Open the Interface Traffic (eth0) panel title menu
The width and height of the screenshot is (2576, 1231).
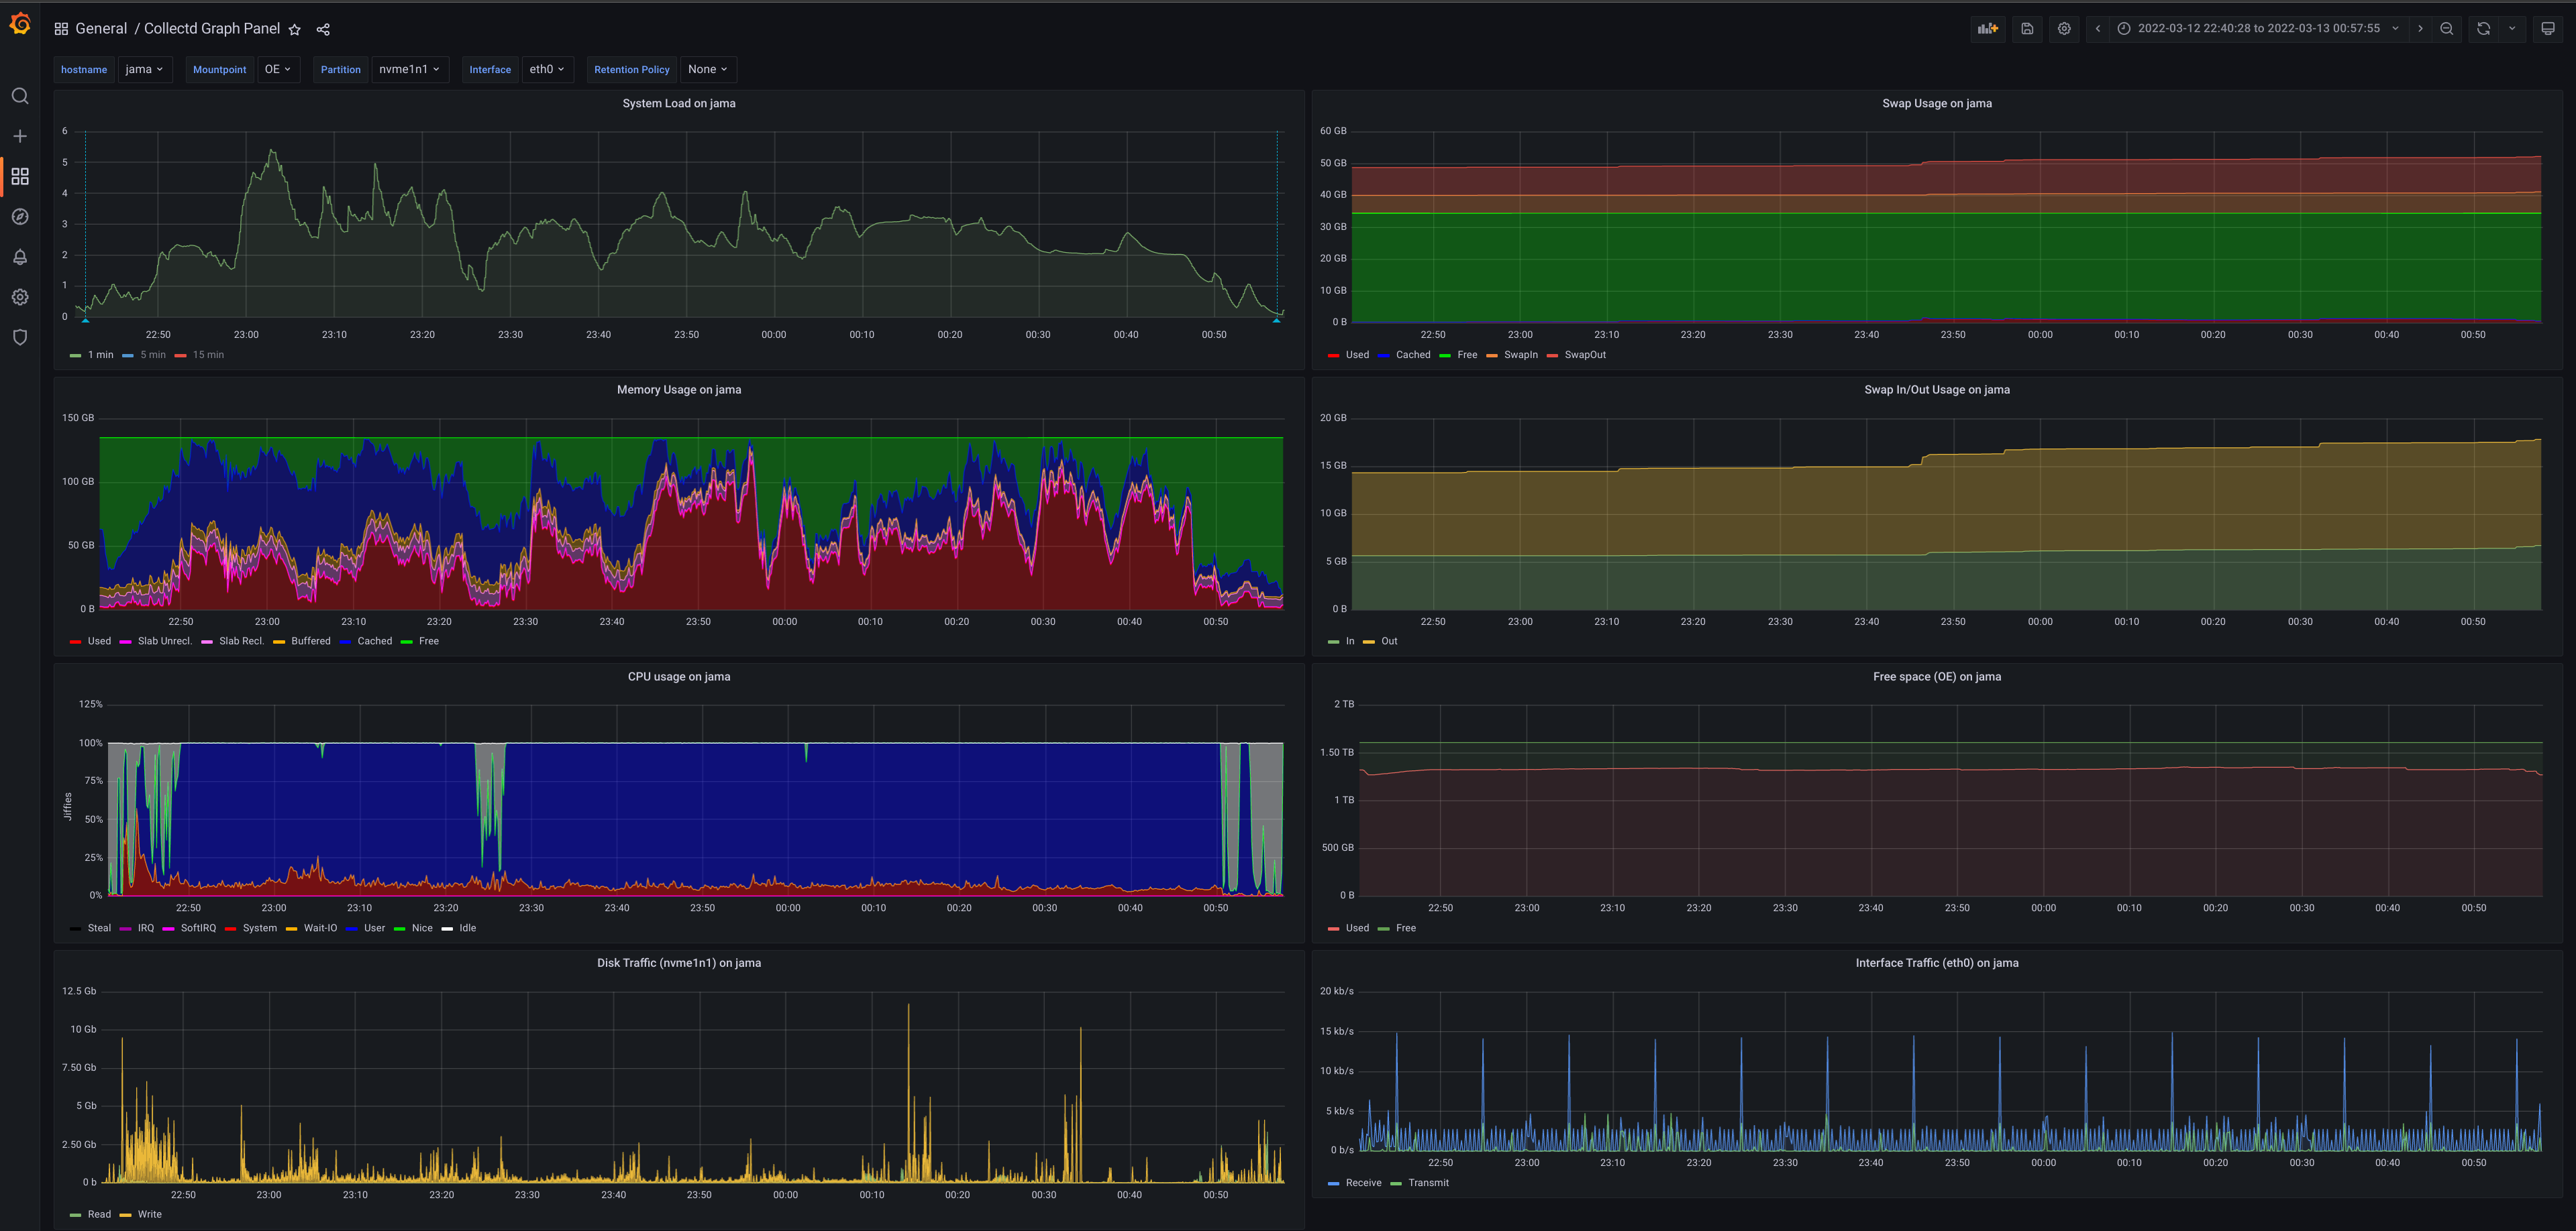click(1936, 963)
